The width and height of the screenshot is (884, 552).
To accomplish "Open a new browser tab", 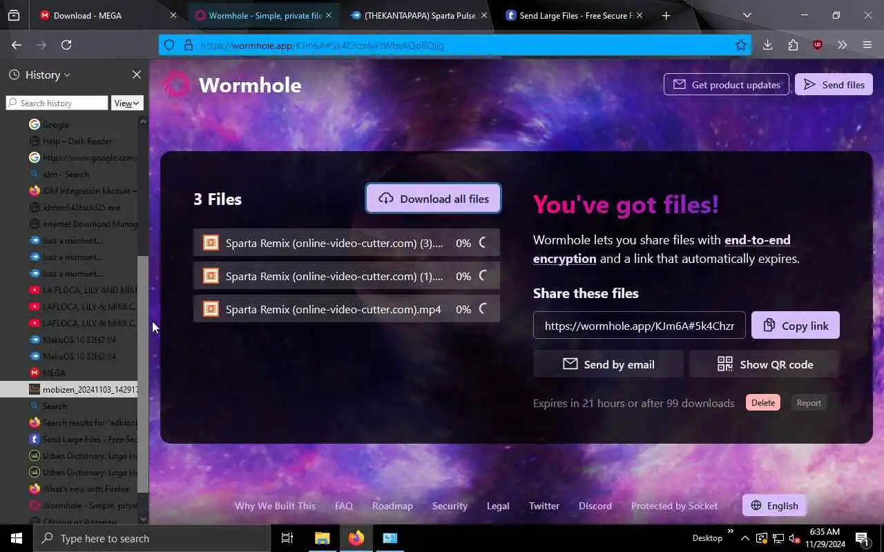I will coord(666,15).
